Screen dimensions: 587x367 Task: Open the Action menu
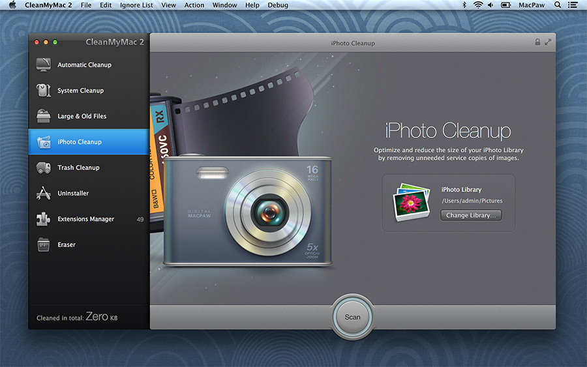[194, 5]
